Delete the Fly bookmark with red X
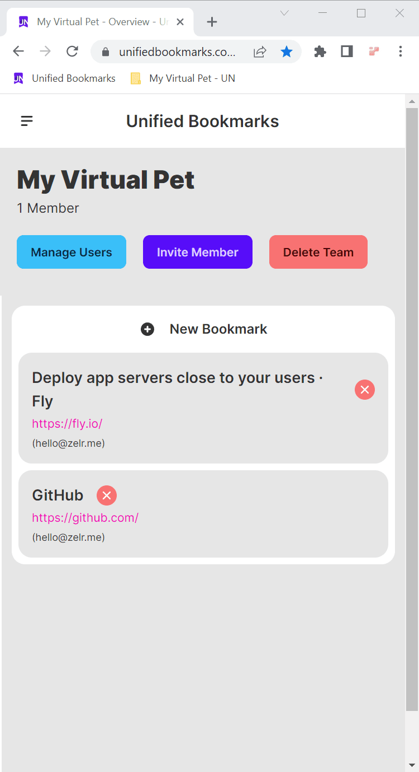Image resolution: width=419 pixels, height=772 pixels. tap(364, 390)
